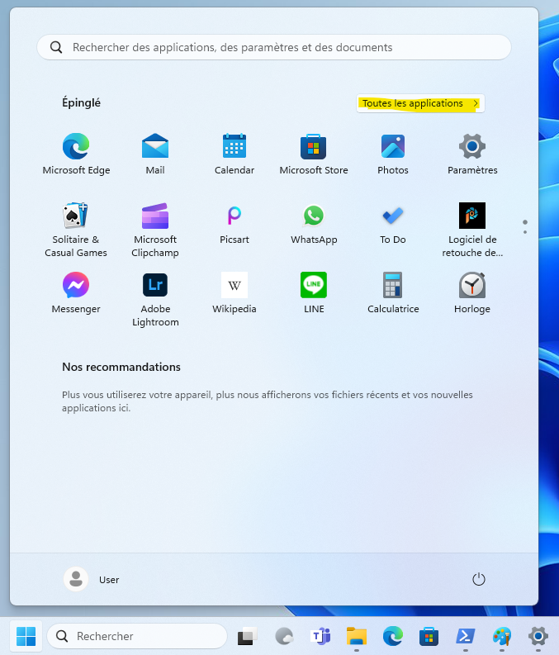Viewport: 559px width, 655px height.
Task: Open the Wikipedia app
Action: [234, 293]
